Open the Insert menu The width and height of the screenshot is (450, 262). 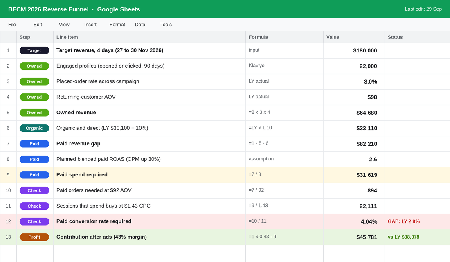tap(90, 25)
